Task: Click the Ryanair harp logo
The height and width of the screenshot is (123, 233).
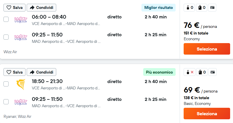Action: [21, 84]
